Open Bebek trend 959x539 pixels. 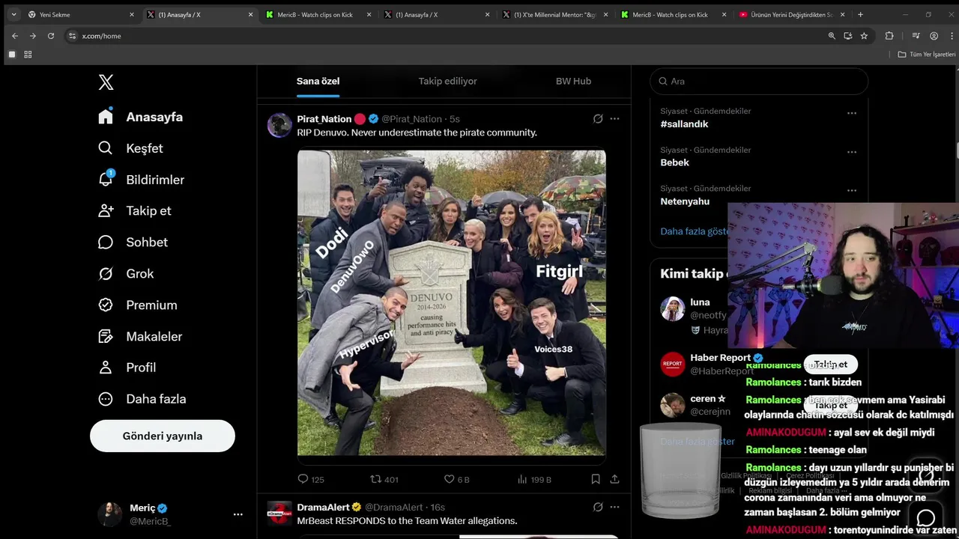pyautogui.click(x=674, y=162)
